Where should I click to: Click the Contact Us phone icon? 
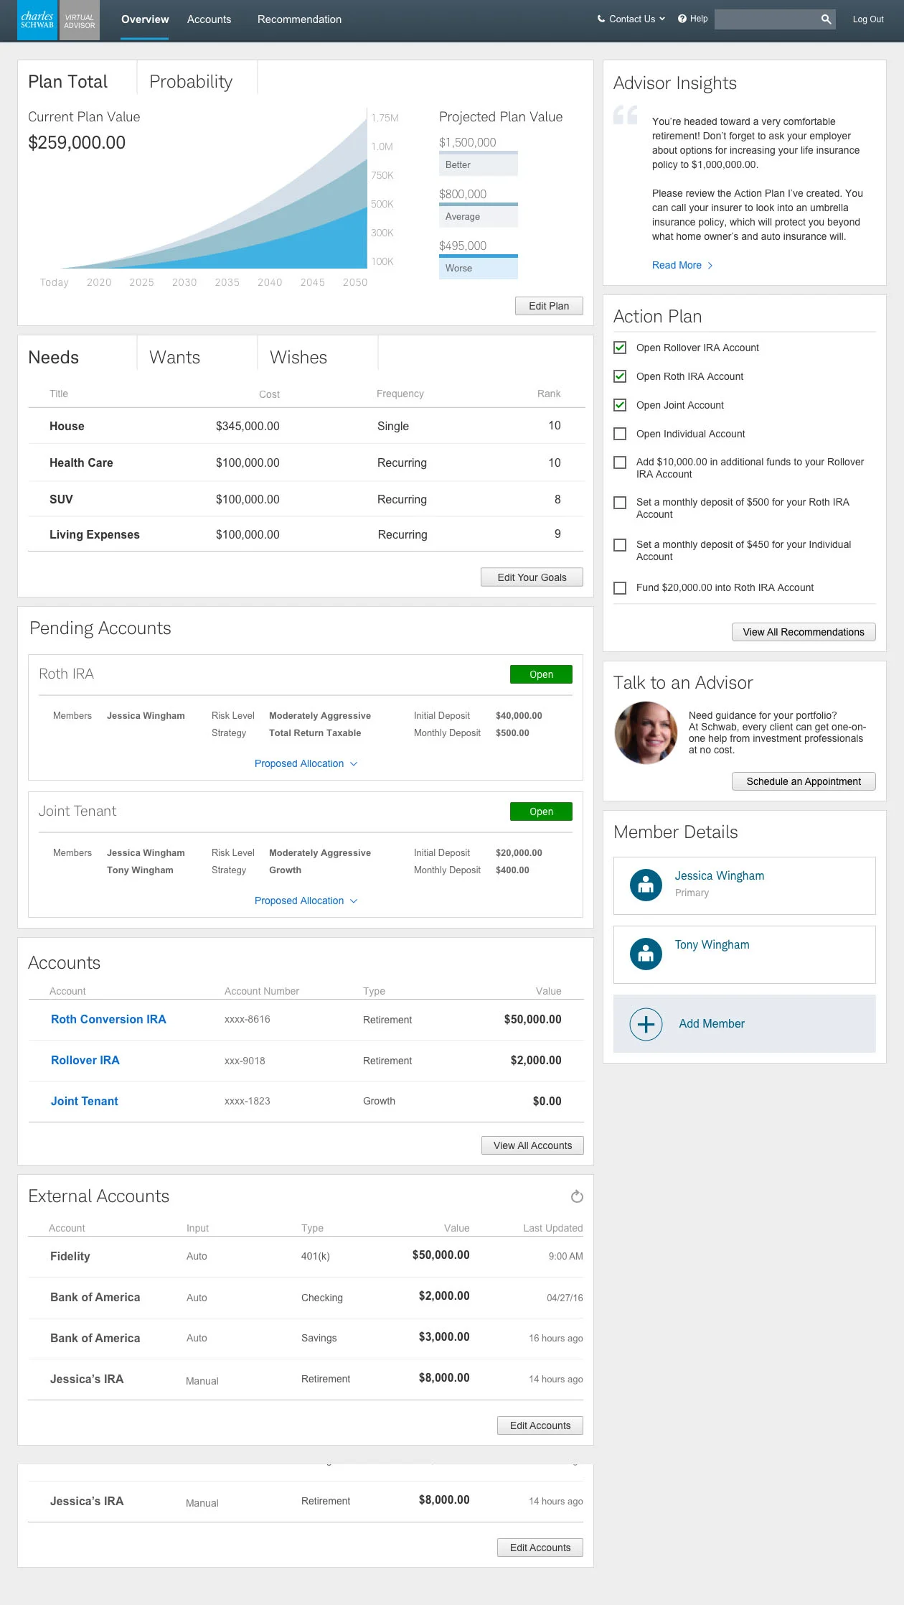point(601,19)
